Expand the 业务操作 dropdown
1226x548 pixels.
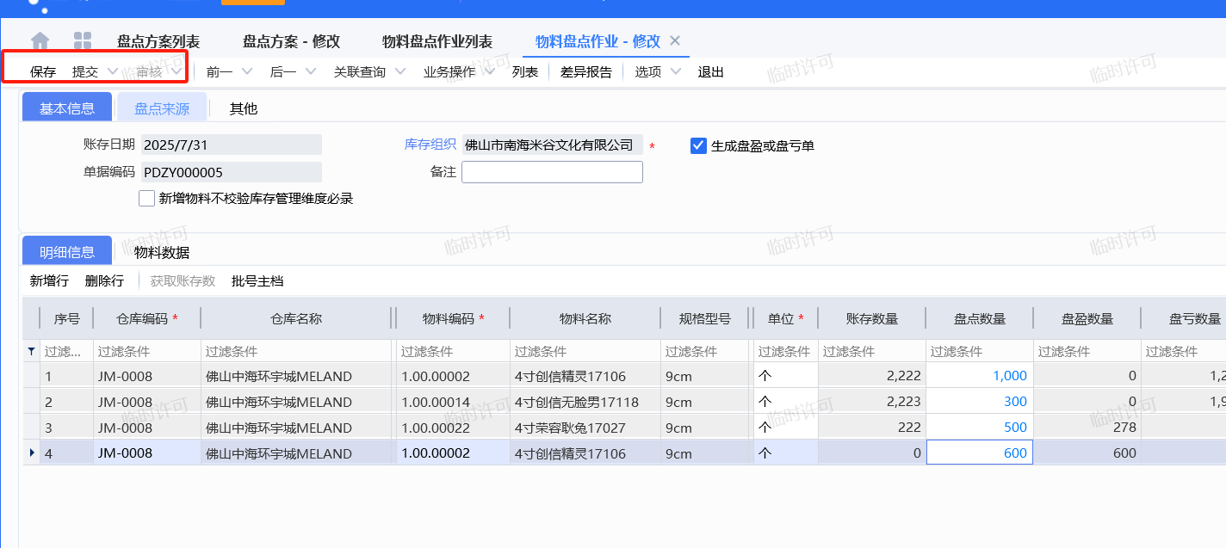point(489,71)
